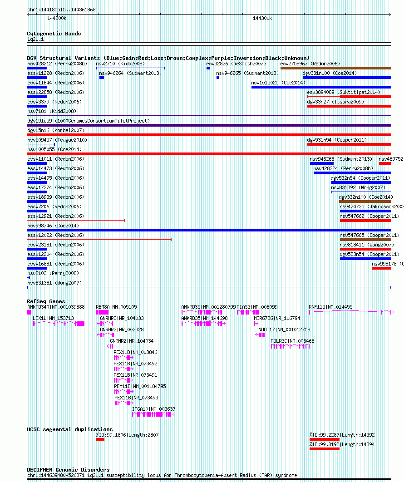Click the RBM8A|NM_005105 gene label
404x482 pixels.
click(117, 307)
